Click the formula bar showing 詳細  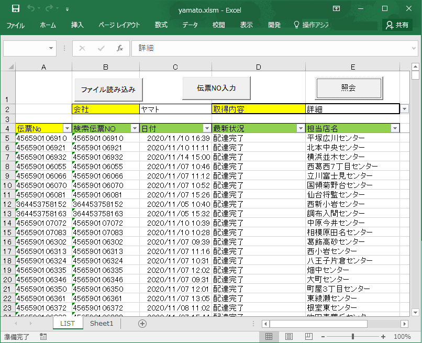pyautogui.click(x=271, y=49)
